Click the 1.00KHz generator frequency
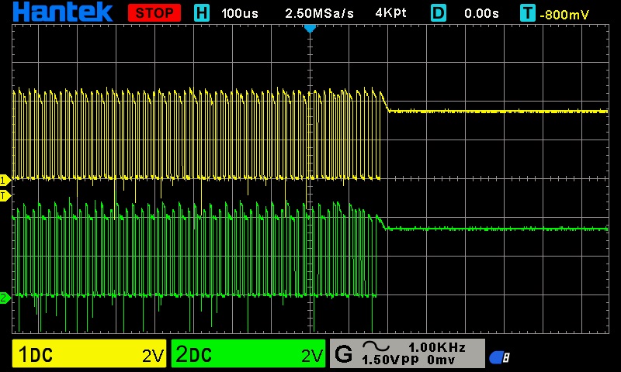The width and height of the screenshot is (621, 372). click(x=437, y=347)
